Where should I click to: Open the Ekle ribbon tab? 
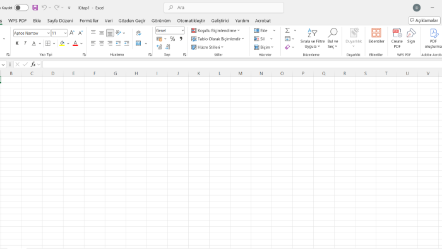pos(37,21)
